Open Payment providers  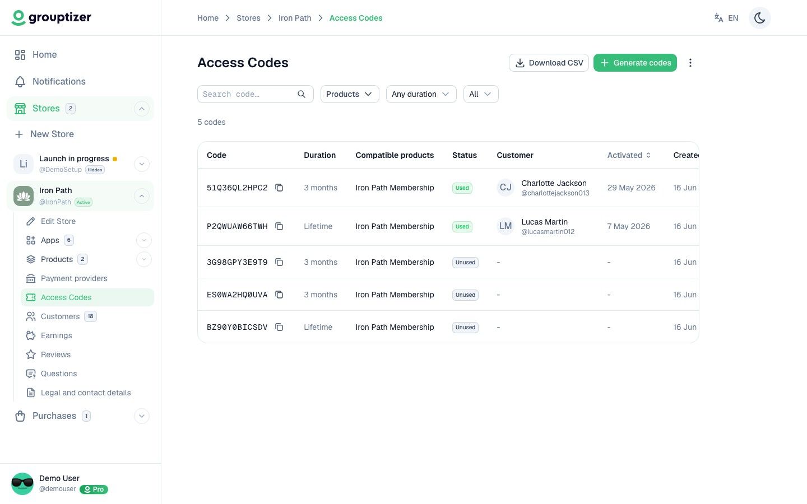pos(87,278)
